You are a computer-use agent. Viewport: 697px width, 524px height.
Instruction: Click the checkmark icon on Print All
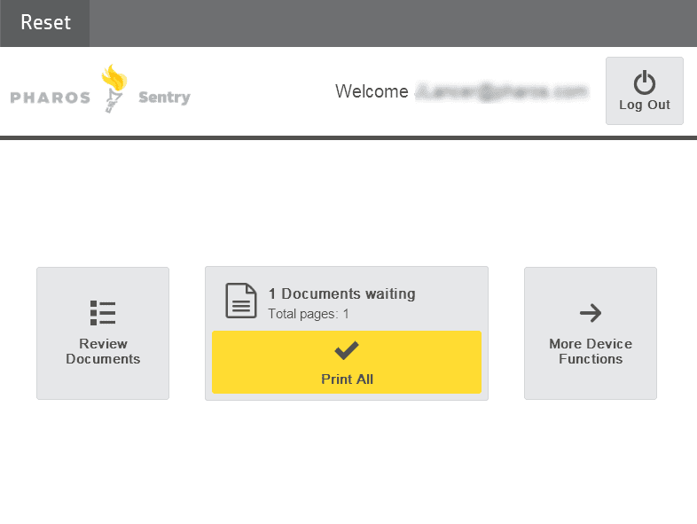(346, 350)
